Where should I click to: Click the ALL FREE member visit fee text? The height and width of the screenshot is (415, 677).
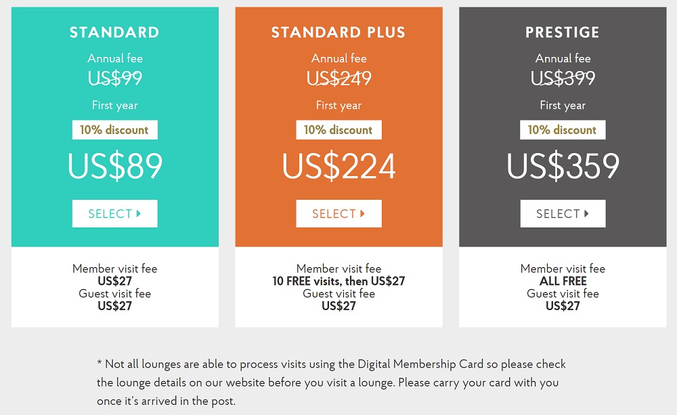pos(563,281)
